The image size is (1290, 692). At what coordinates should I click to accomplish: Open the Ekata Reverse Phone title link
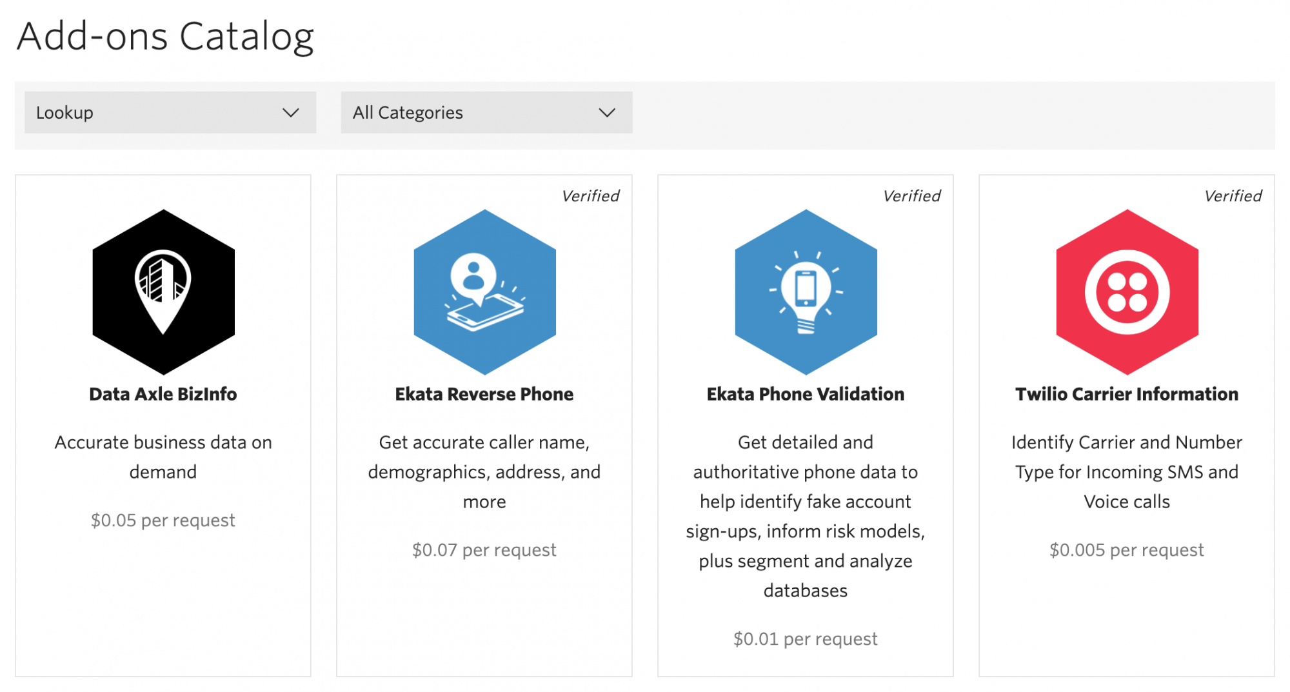[x=484, y=394]
